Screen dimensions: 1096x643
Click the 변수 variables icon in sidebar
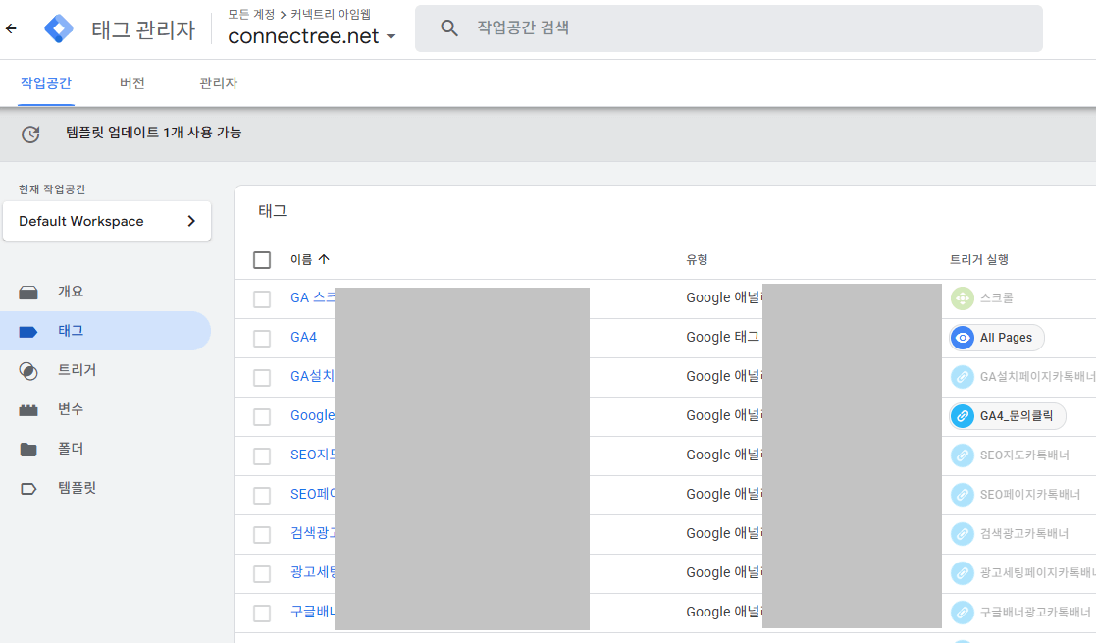click(28, 409)
